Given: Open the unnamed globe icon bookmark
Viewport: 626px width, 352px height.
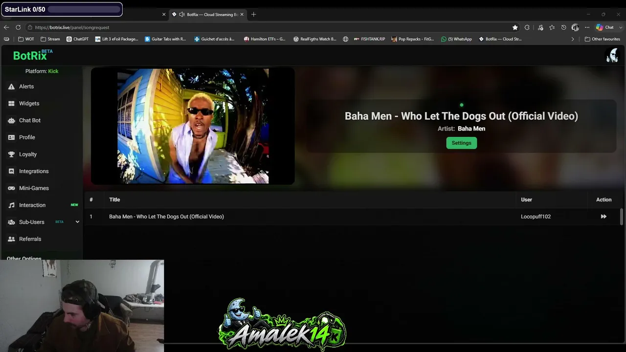Looking at the screenshot, I should [345, 39].
